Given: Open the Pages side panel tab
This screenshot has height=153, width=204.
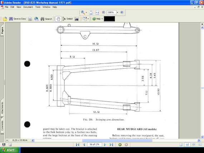Looking at the screenshot, I should (2, 30).
